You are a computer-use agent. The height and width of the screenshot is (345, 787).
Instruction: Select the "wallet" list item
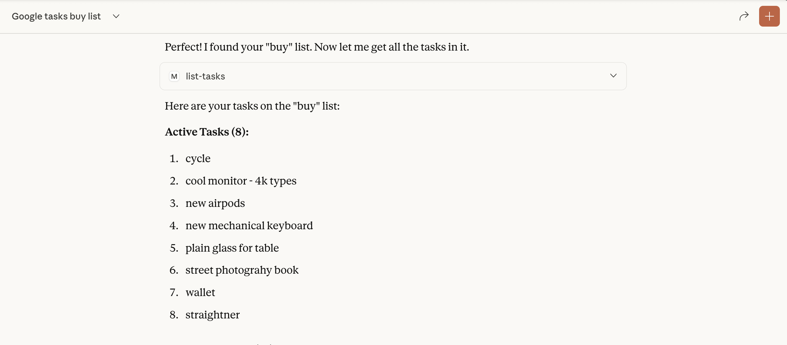coord(200,292)
